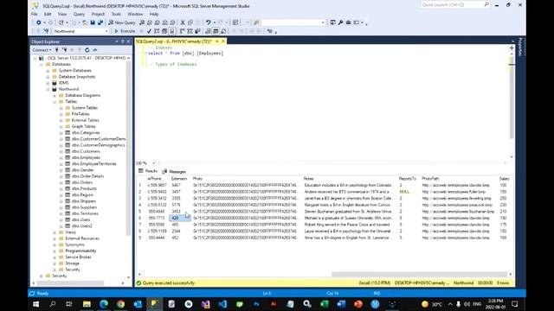This screenshot has height=311, width=554.
Task: Expand the dbo.Employees table node
Action: [x=61, y=157]
